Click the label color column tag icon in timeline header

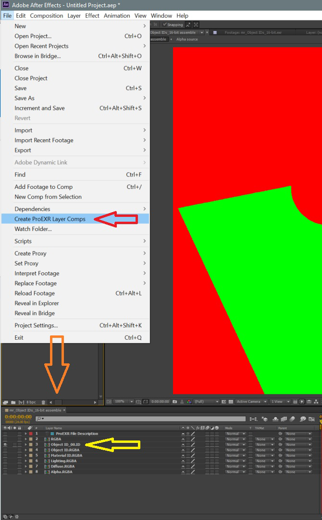30,428
